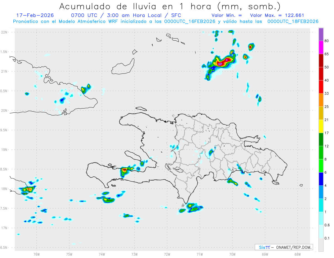Click the magenta legend swatch between 65 and 80
This screenshot has width=334, height=258.
[321, 48]
